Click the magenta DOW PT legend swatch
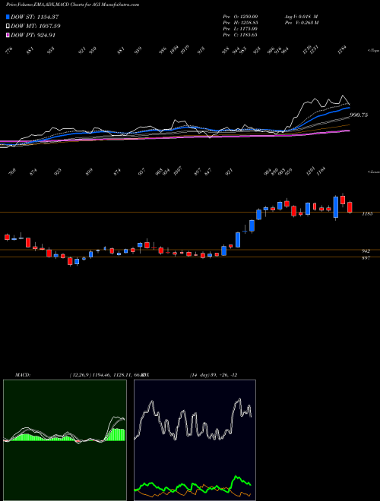380x501 pixels. pos(8,35)
